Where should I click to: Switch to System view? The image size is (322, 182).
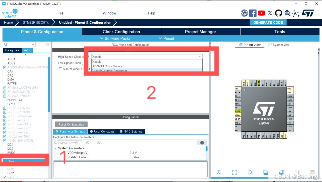(279, 45)
